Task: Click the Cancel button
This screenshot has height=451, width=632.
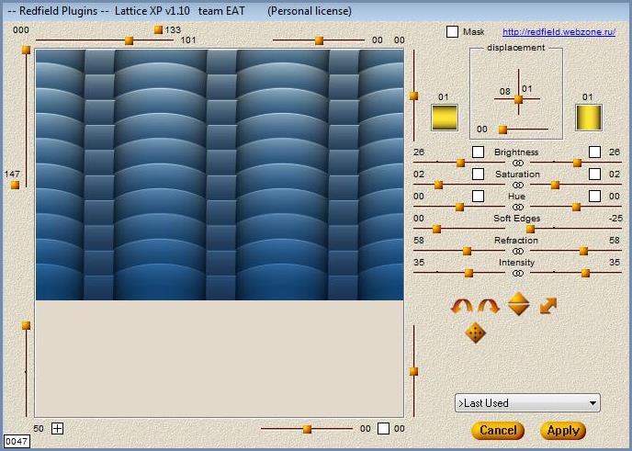Action: [x=498, y=430]
